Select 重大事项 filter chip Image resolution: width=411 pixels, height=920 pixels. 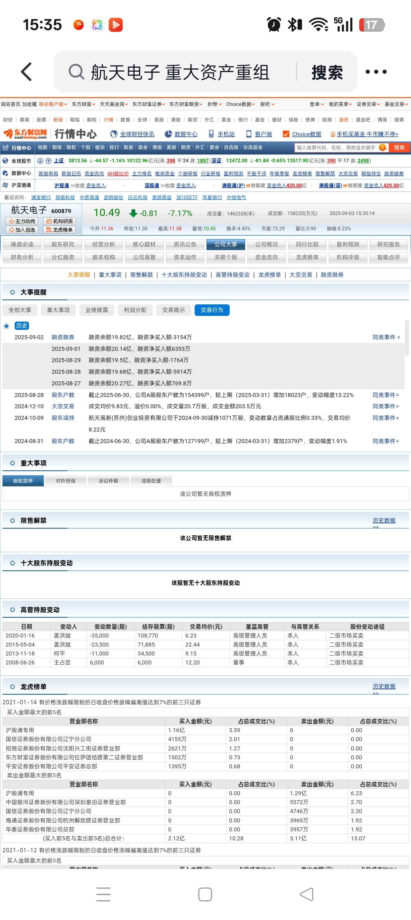[59, 310]
